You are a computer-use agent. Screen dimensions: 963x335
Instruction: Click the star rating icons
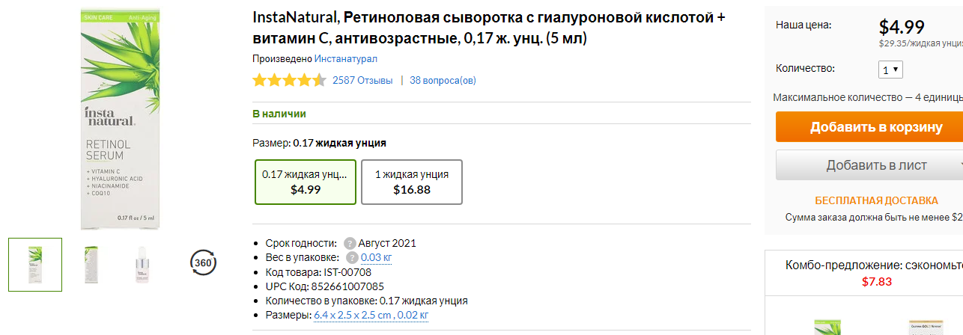[x=289, y=80]
